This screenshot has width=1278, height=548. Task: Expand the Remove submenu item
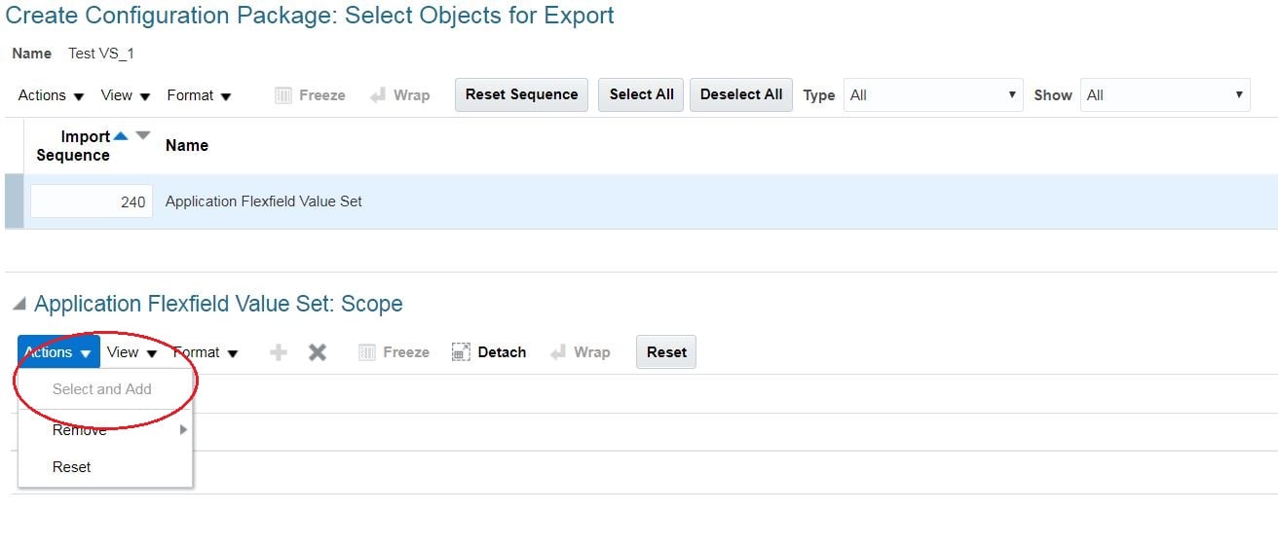point(105,429)
